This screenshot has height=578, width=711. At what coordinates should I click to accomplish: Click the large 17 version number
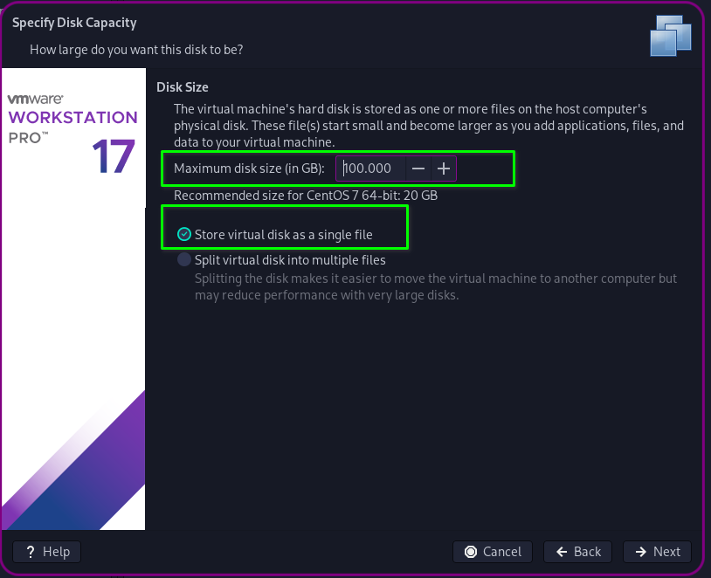(113, 157)
